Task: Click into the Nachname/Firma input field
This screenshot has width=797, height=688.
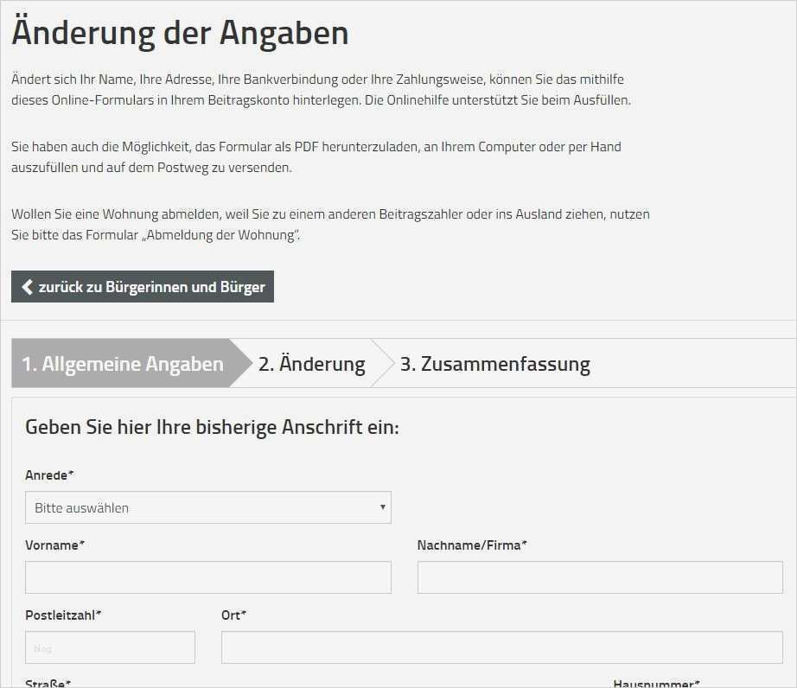Action: (599, 577)
